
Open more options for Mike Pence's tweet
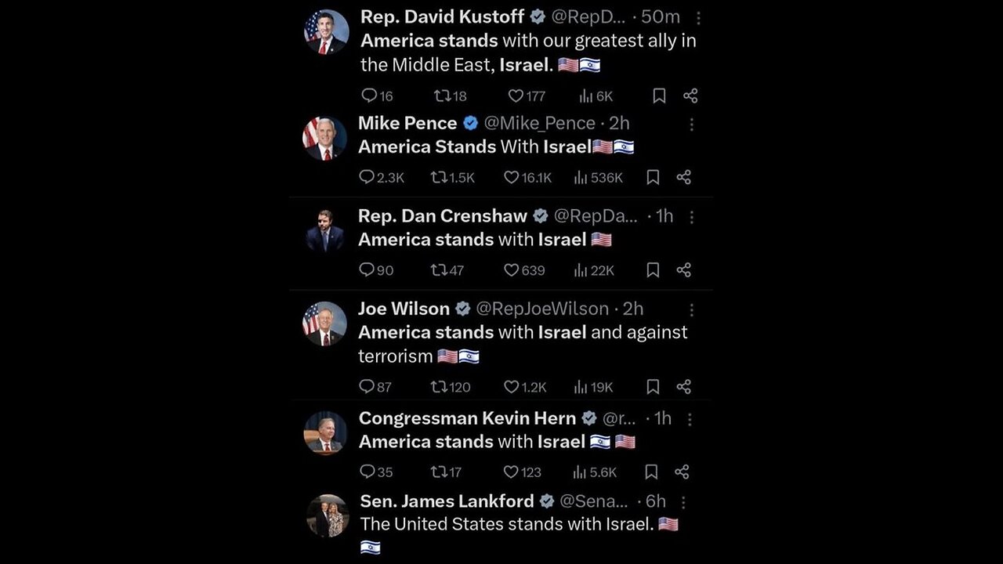[x=691, y=124]
